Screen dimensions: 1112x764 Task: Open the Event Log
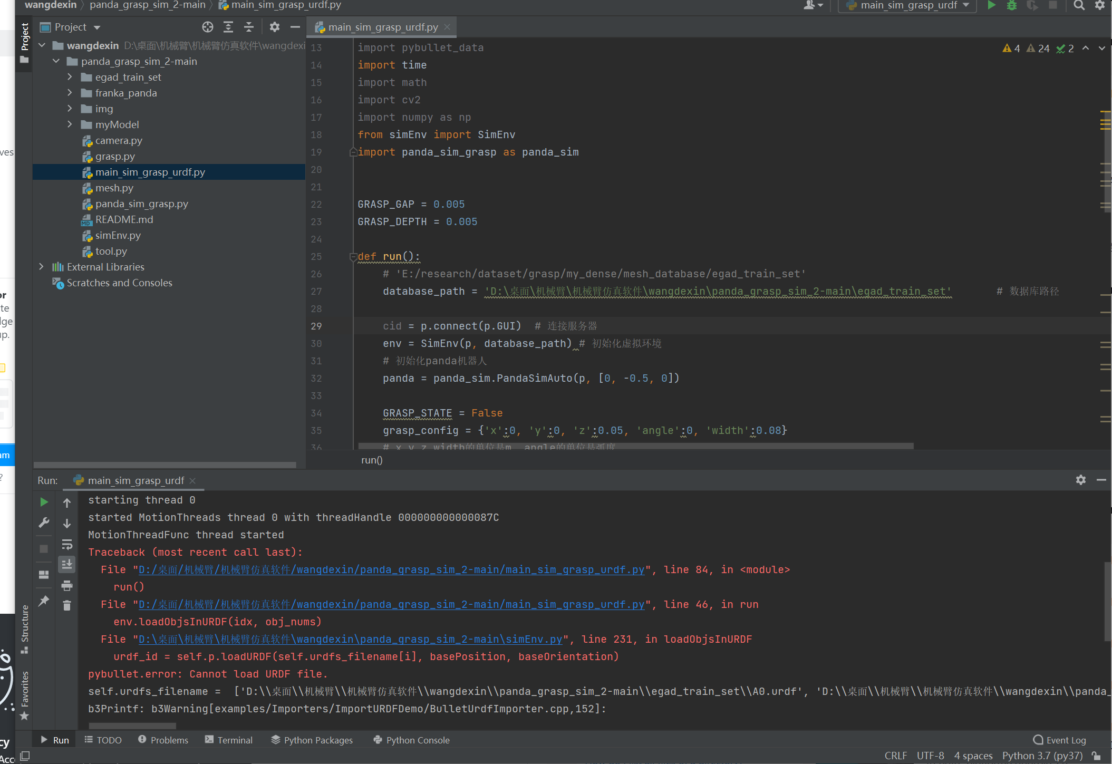pyautogui.click(x=1059, y=740)
